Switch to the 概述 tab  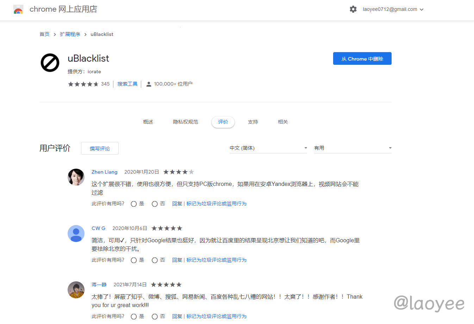[x=148, y=122]
